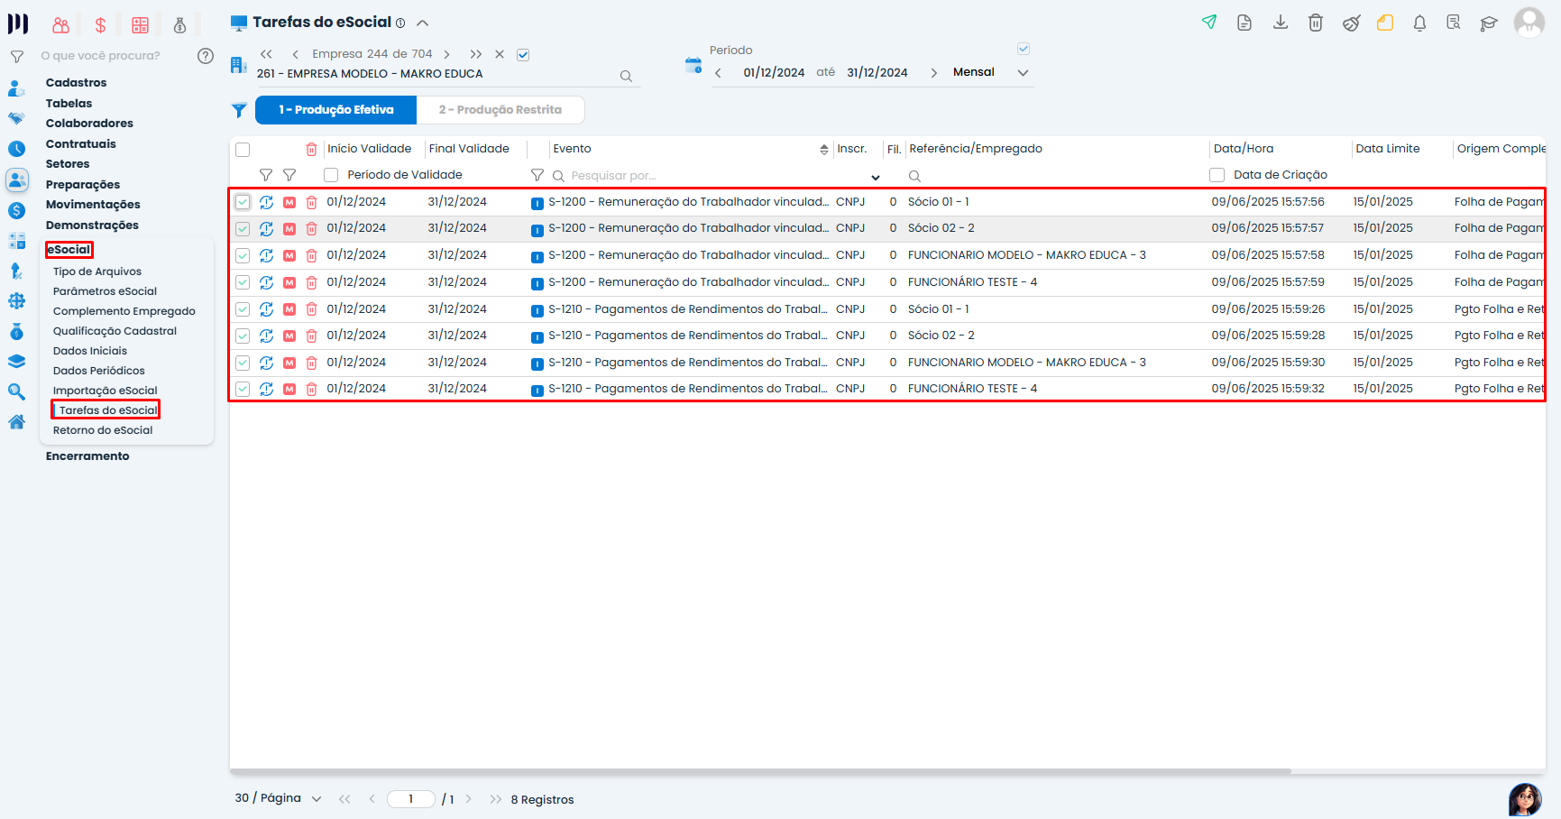Click the refresh icon on first S-1200 row
The width and height of the screenshot is (1561, 819).
(x=266, y=203)
